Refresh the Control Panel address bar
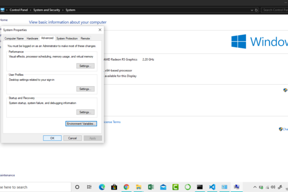This screenshot has height=192, width=288. 256,10
